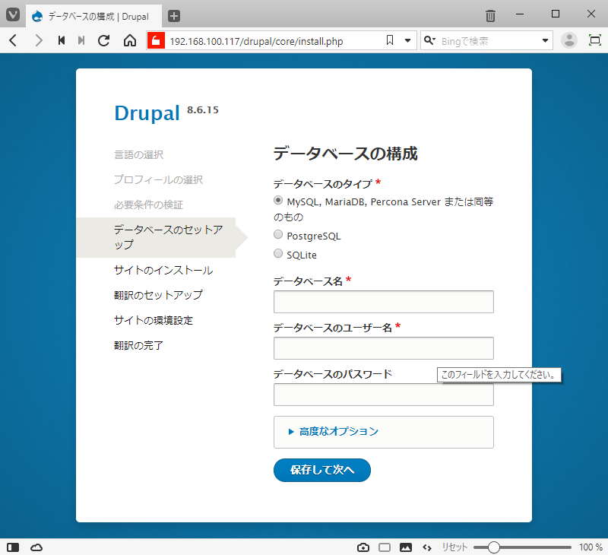Click the Drupal logo text
Screen dimensions: 608x555
[x=147, y=113]
